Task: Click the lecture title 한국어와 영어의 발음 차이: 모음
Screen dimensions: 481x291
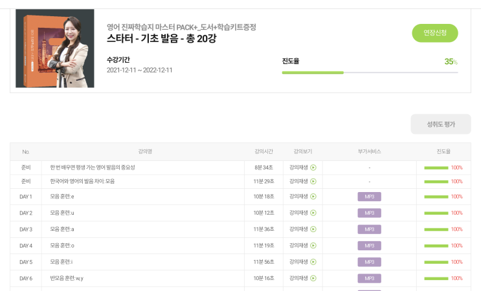Action: 82,181
